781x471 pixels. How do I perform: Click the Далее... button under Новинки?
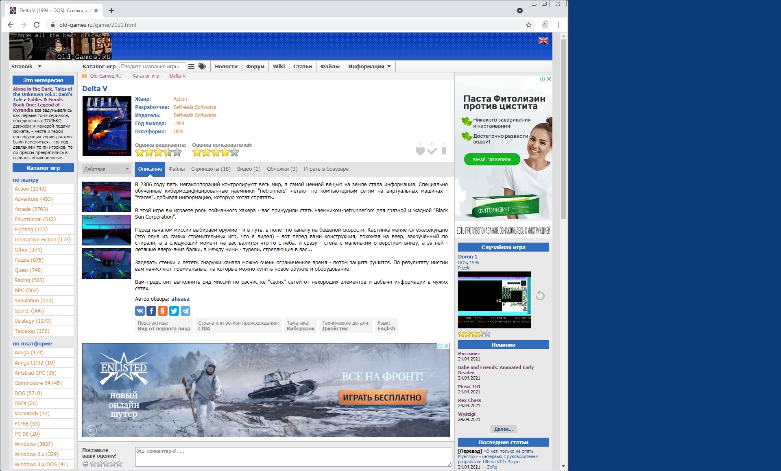(x=503, y=429)
